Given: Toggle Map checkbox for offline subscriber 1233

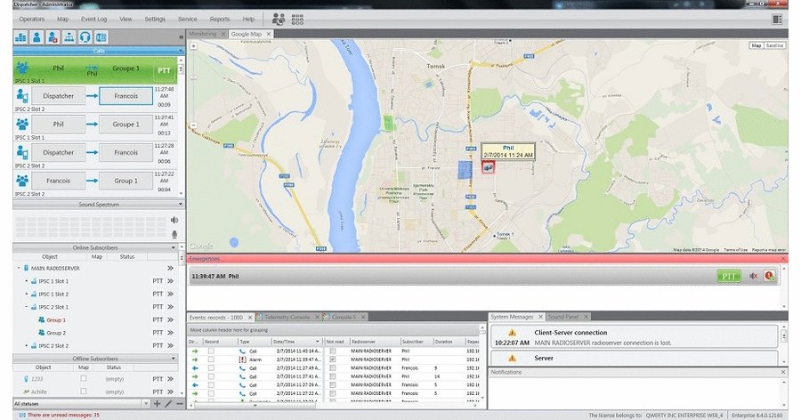Looking at the screenshot, I should [84, 378].
